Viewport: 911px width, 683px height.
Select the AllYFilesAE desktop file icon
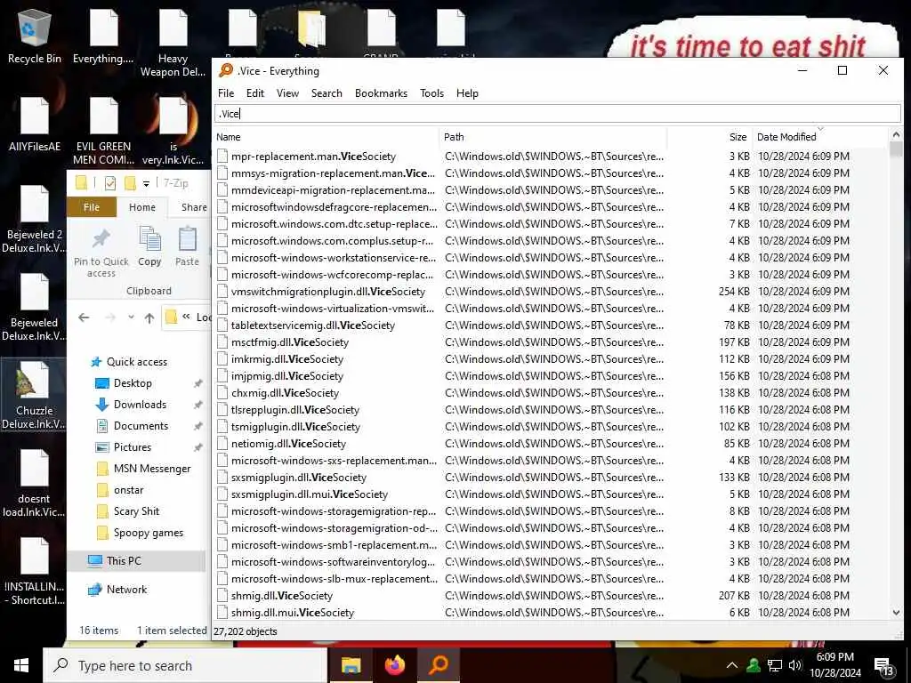pyautogui.click(x=35, y=125)
